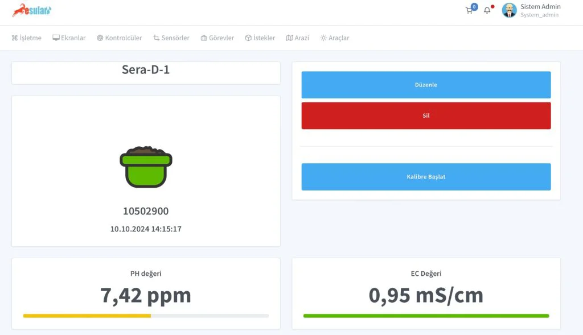
Task: Open the Sensörler menu
Action: (171, 38)
